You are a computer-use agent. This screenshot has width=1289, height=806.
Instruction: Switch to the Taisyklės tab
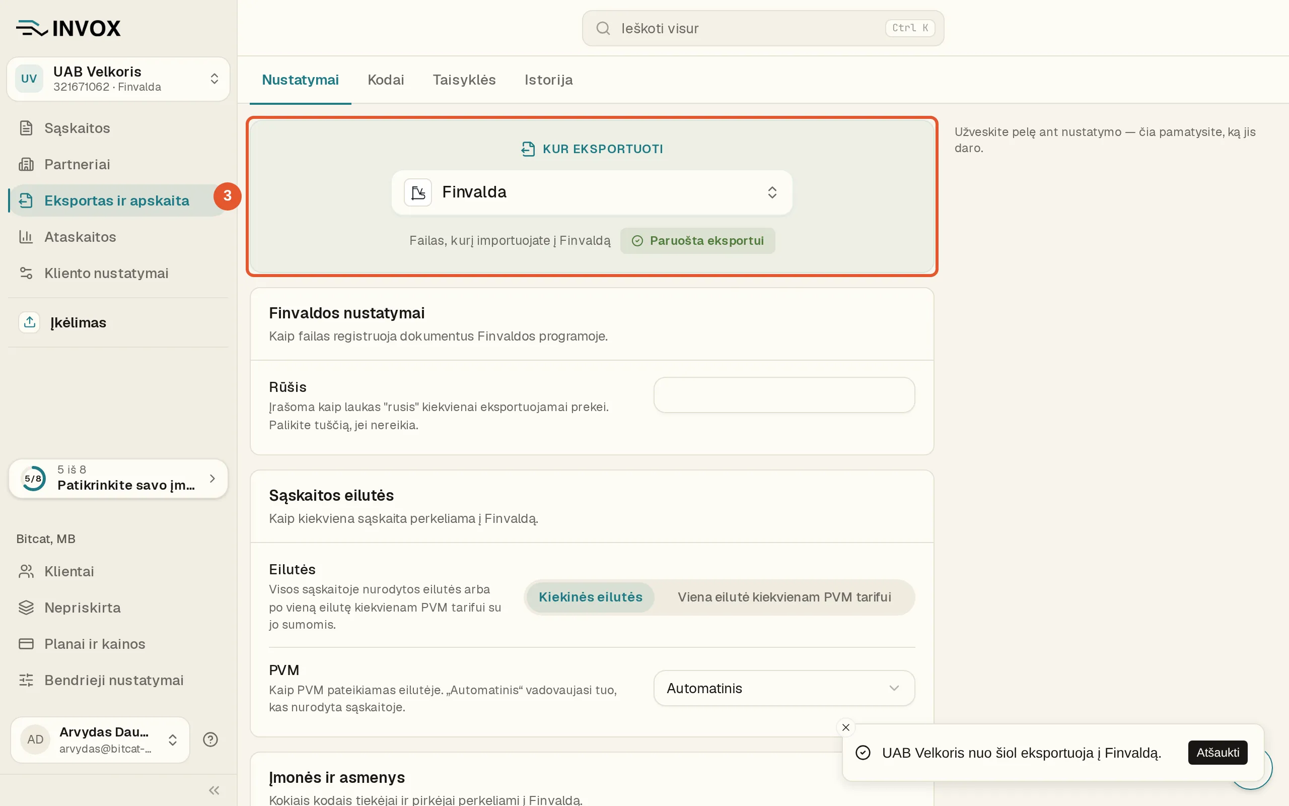pyautogui.click(x=464, y=80)
